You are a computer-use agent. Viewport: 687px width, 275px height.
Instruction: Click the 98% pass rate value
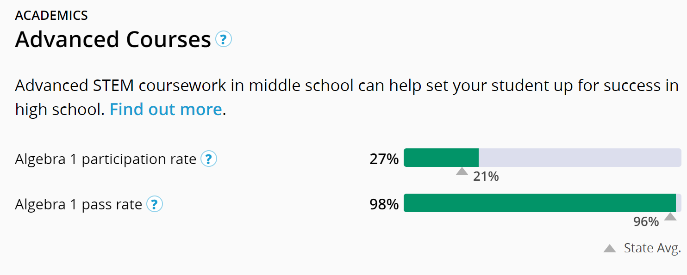384,204
